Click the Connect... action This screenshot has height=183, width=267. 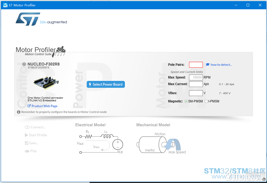tap(35, 127)
